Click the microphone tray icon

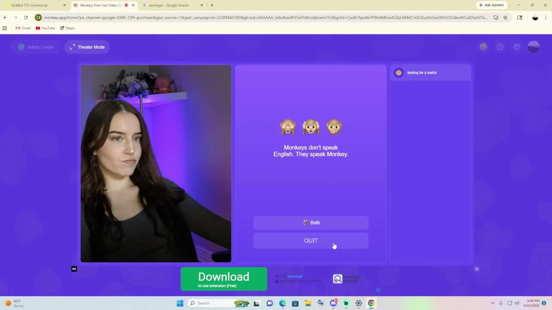click(x=501, y=303)
